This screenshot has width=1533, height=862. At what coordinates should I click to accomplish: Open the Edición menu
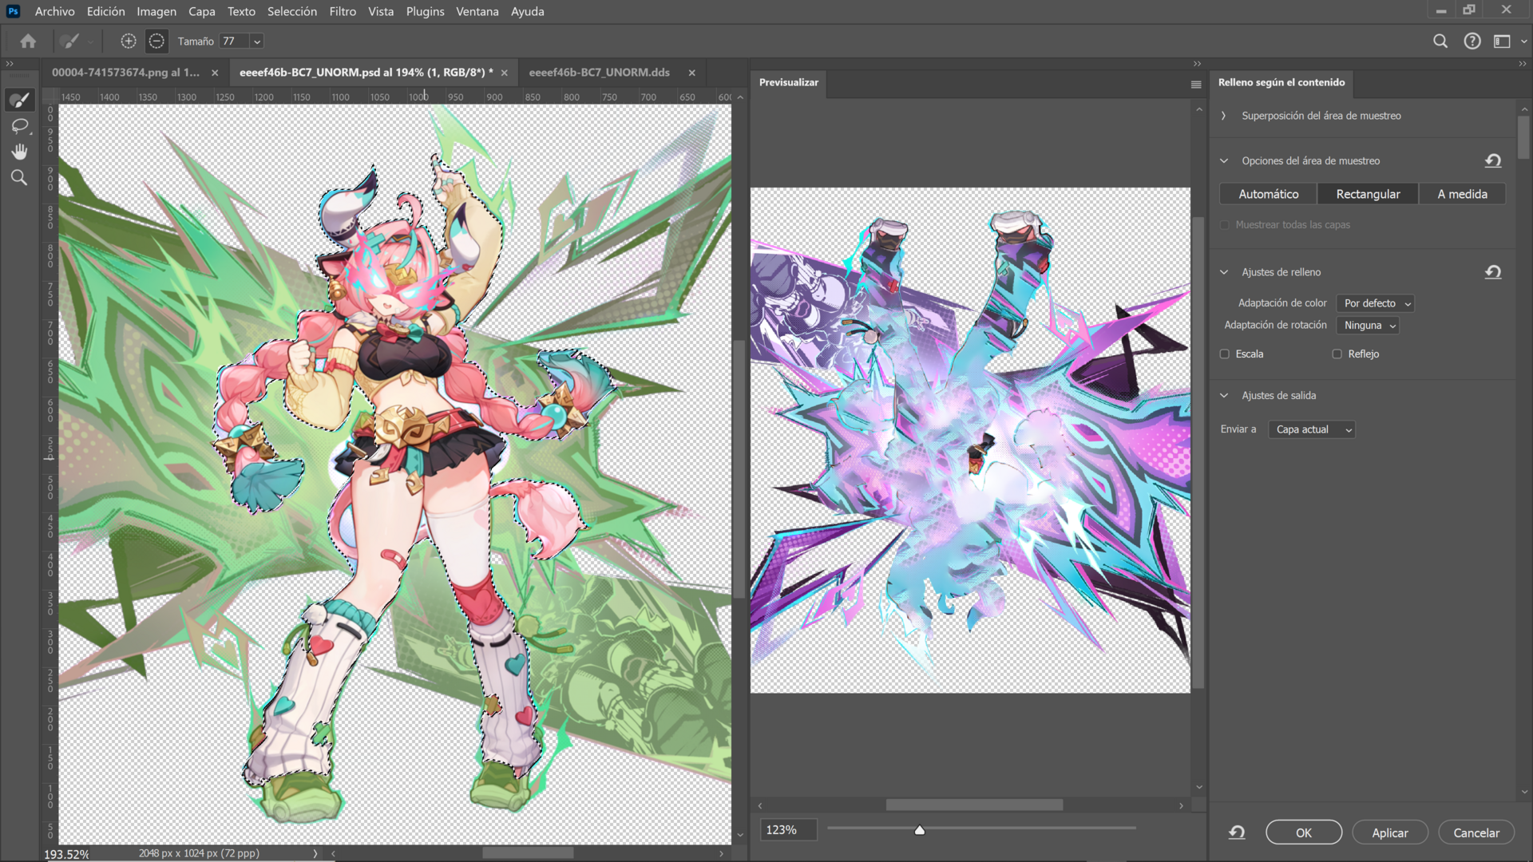click(106, 11)
